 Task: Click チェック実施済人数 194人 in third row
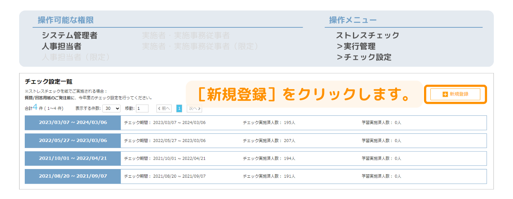tap(269, 159)
